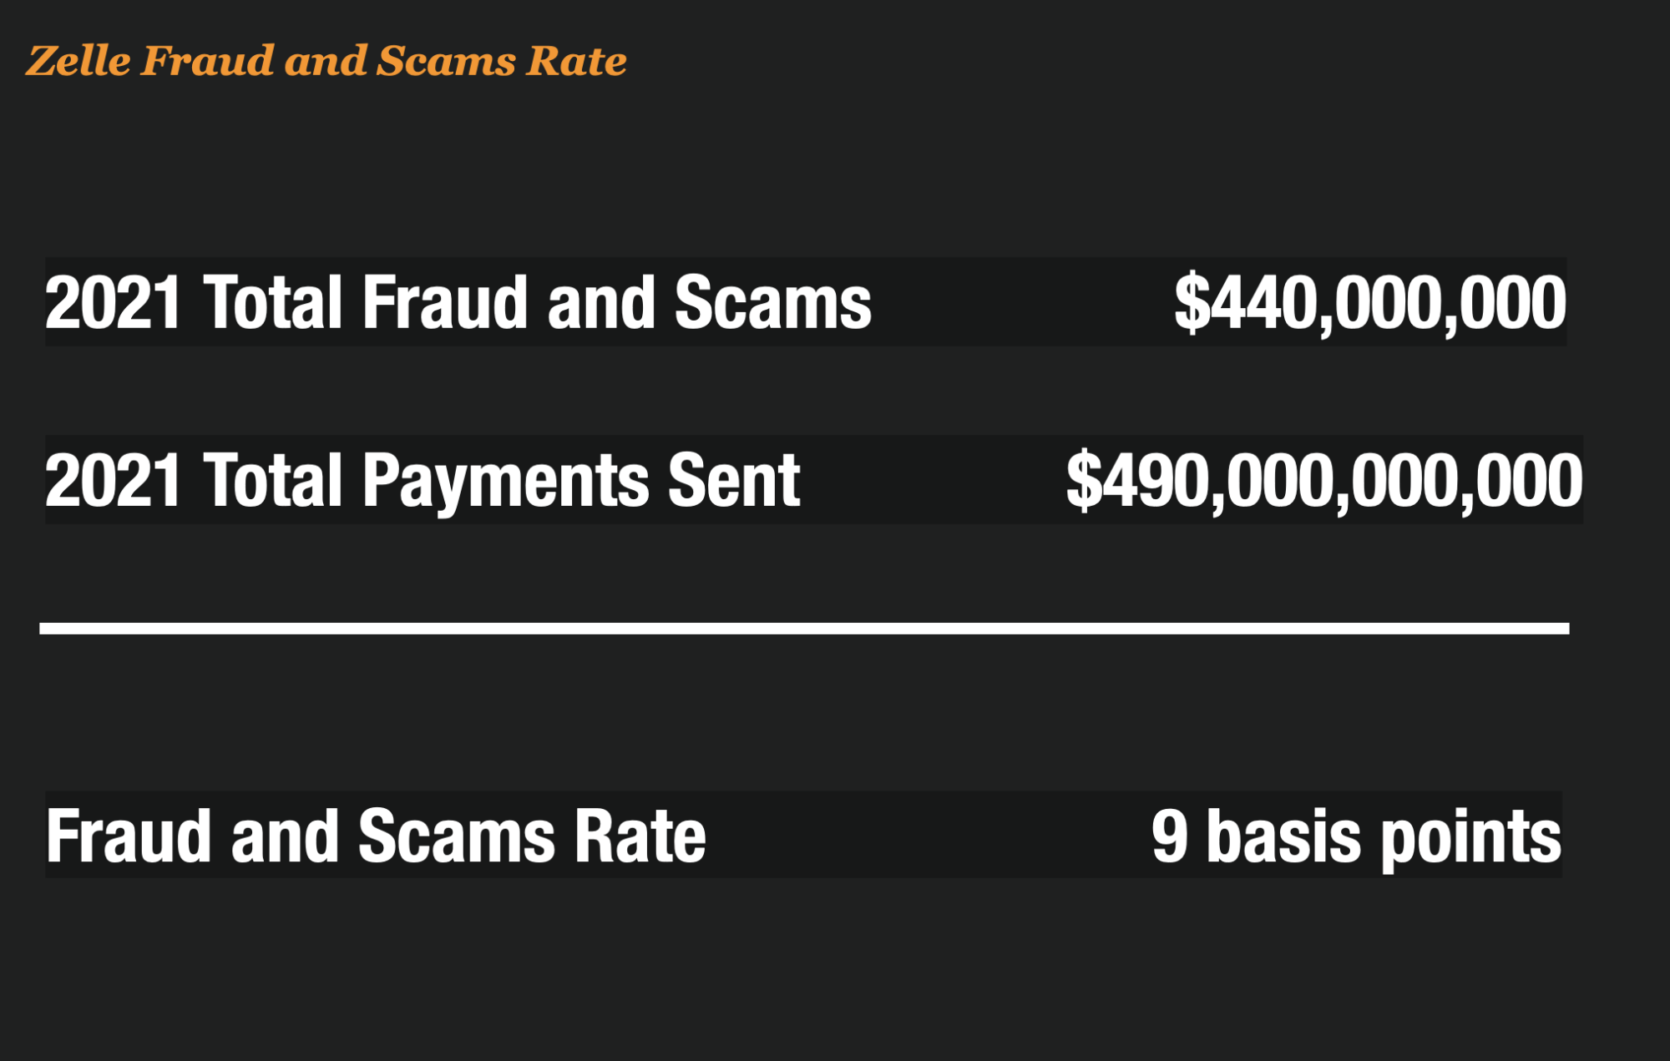Viewport: 1670px width, 1061px height.
Task: Click the white horizontal divider line
Action: point(804,629)
